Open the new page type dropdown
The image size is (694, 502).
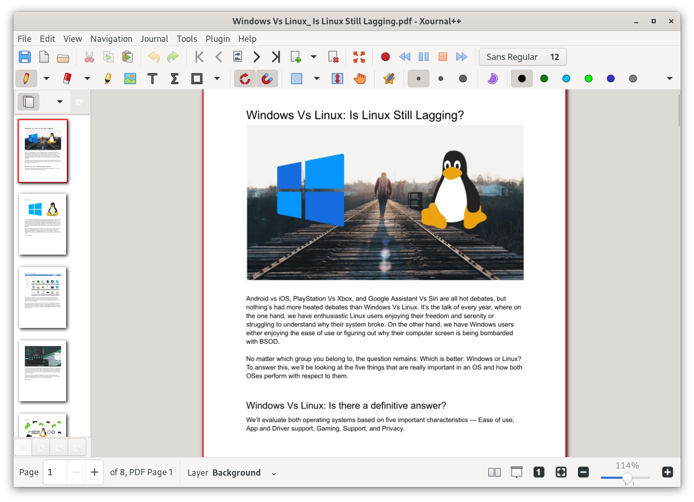point(314,56)
